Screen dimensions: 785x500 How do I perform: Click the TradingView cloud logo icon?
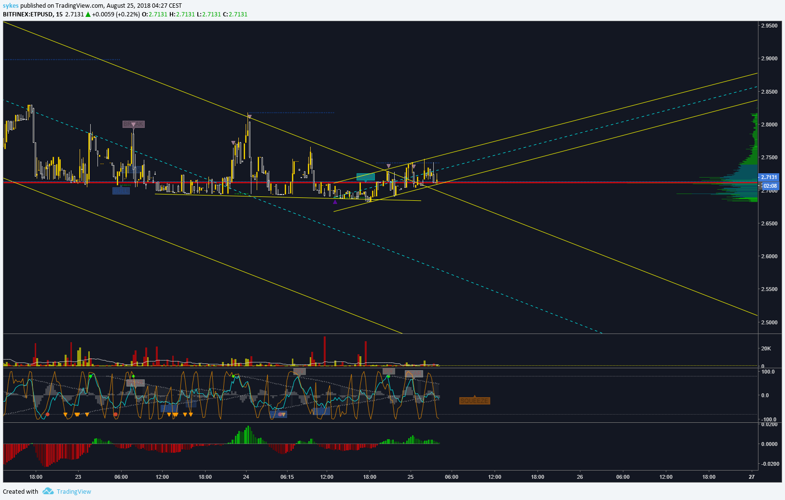pos(48,491)
